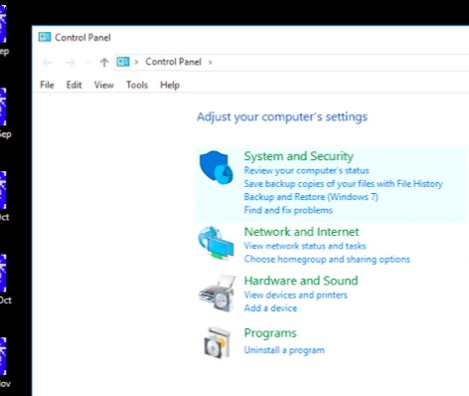Open the Tools menu
This screenshot has width=469, height=396.
point(137,85)
